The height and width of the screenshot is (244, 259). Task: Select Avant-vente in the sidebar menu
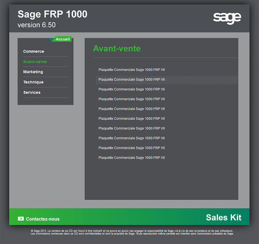pyautogui.click(x=35, y=62)
